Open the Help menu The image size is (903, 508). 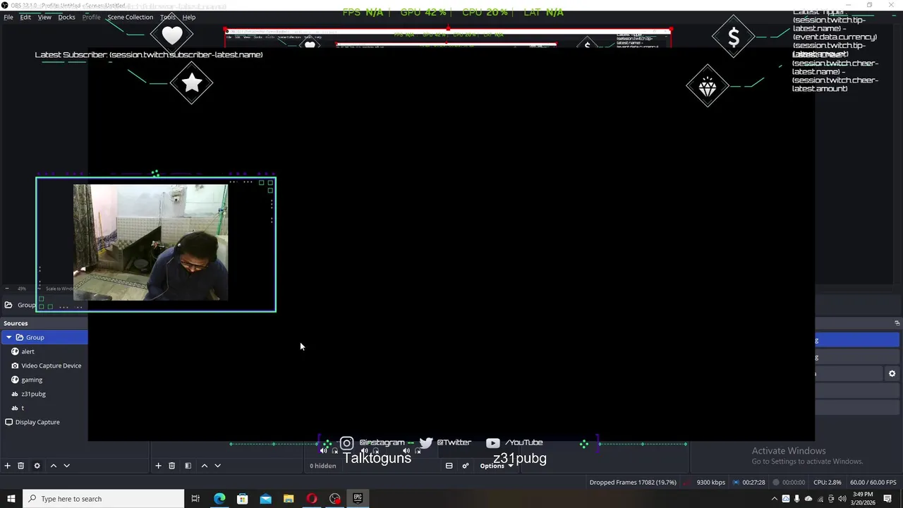click(x=189, y=17)
